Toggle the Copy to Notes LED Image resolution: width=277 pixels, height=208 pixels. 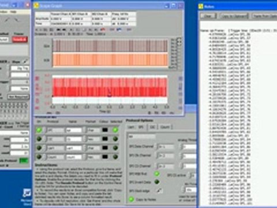tap(132, 199)
